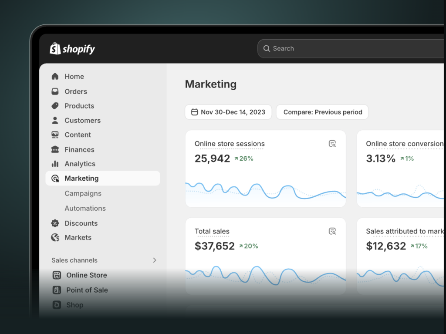Click the Home house icon

click(x=55, y=76)
